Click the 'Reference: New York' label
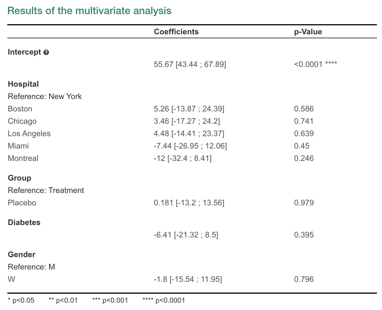382x310 pixels. pos(45,96)
